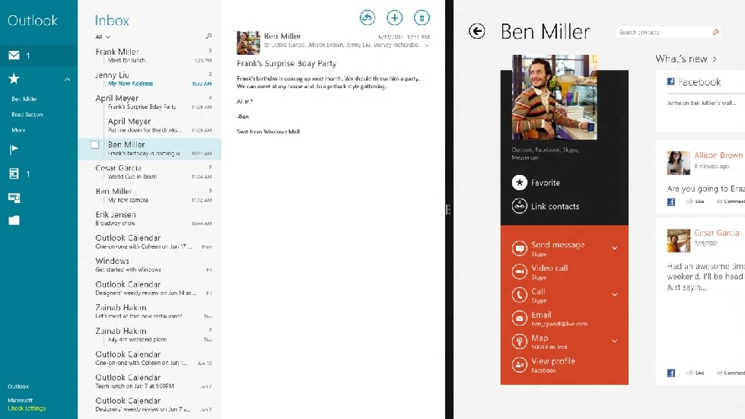Viewport: 745px width, 419px height.
Task: Go back with arrow in People app
Action: (x=476, y=31)
